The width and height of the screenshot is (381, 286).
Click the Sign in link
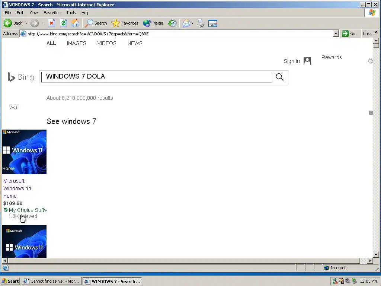point(292,61)
